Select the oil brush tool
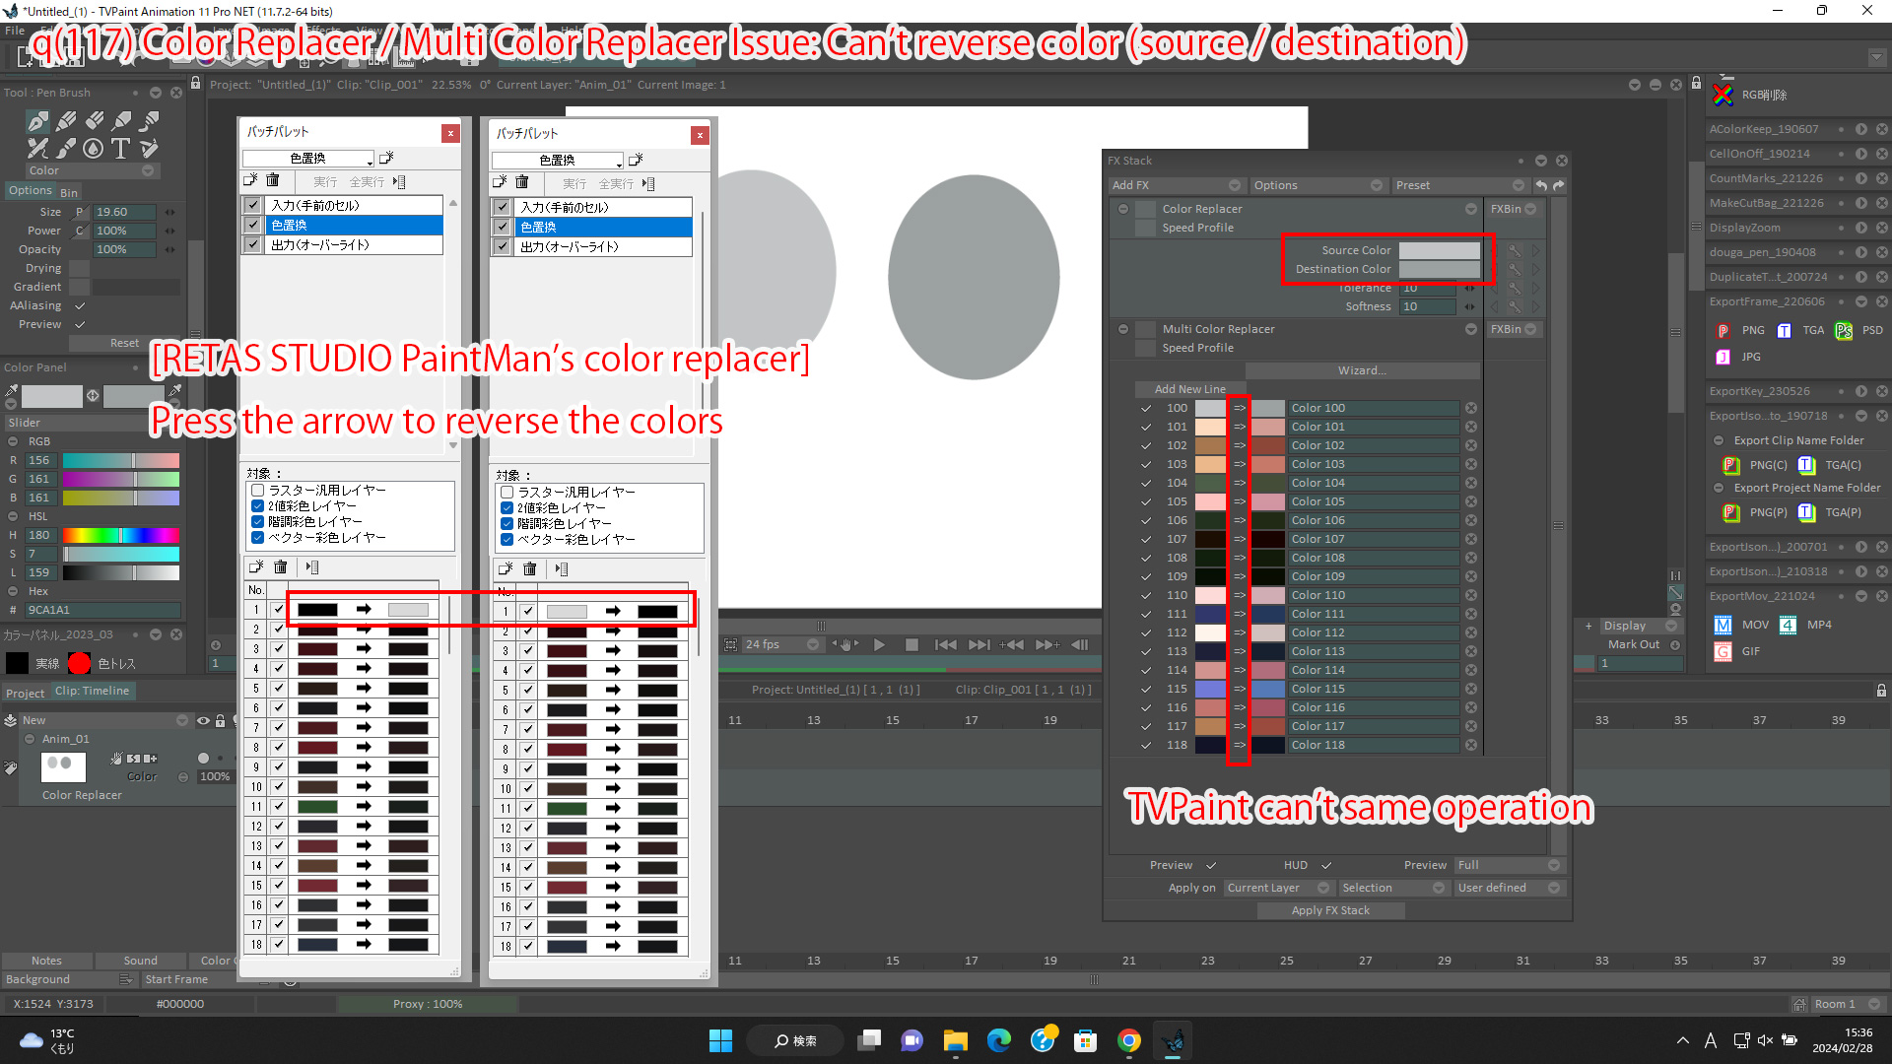Screen dimensions: 1892x1064 click(150, 121)
